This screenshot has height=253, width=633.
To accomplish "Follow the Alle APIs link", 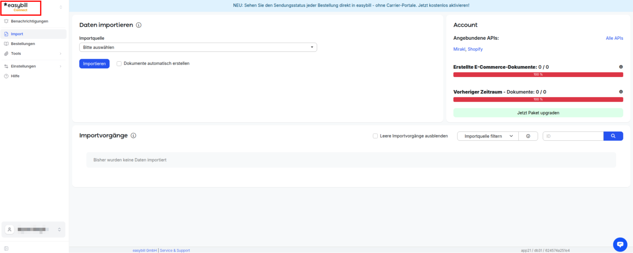I will point(614,38).
